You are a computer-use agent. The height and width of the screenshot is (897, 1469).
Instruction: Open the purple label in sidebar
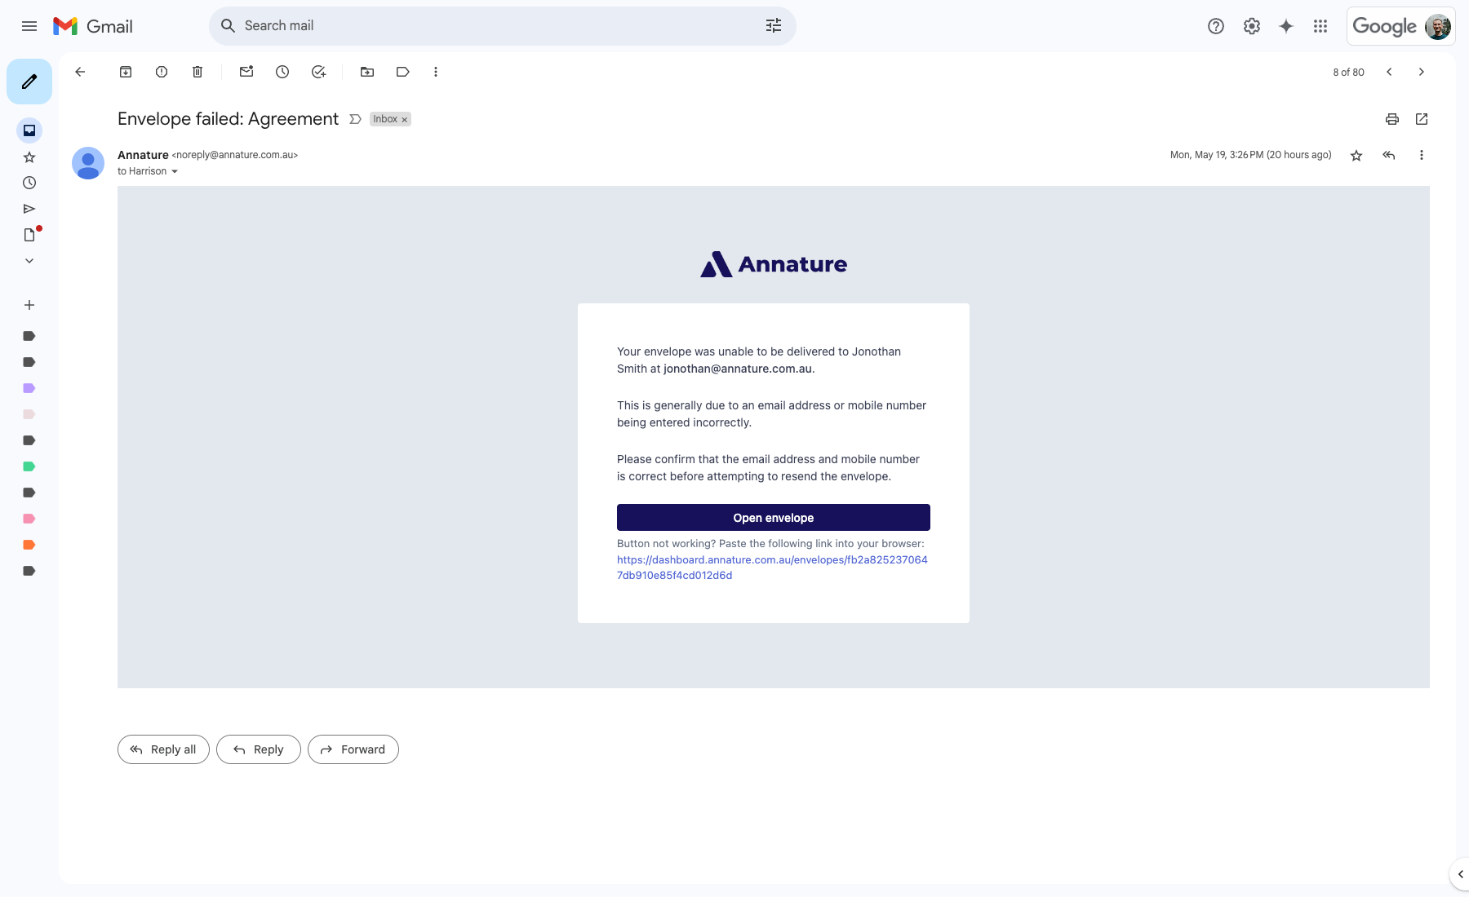29,388
